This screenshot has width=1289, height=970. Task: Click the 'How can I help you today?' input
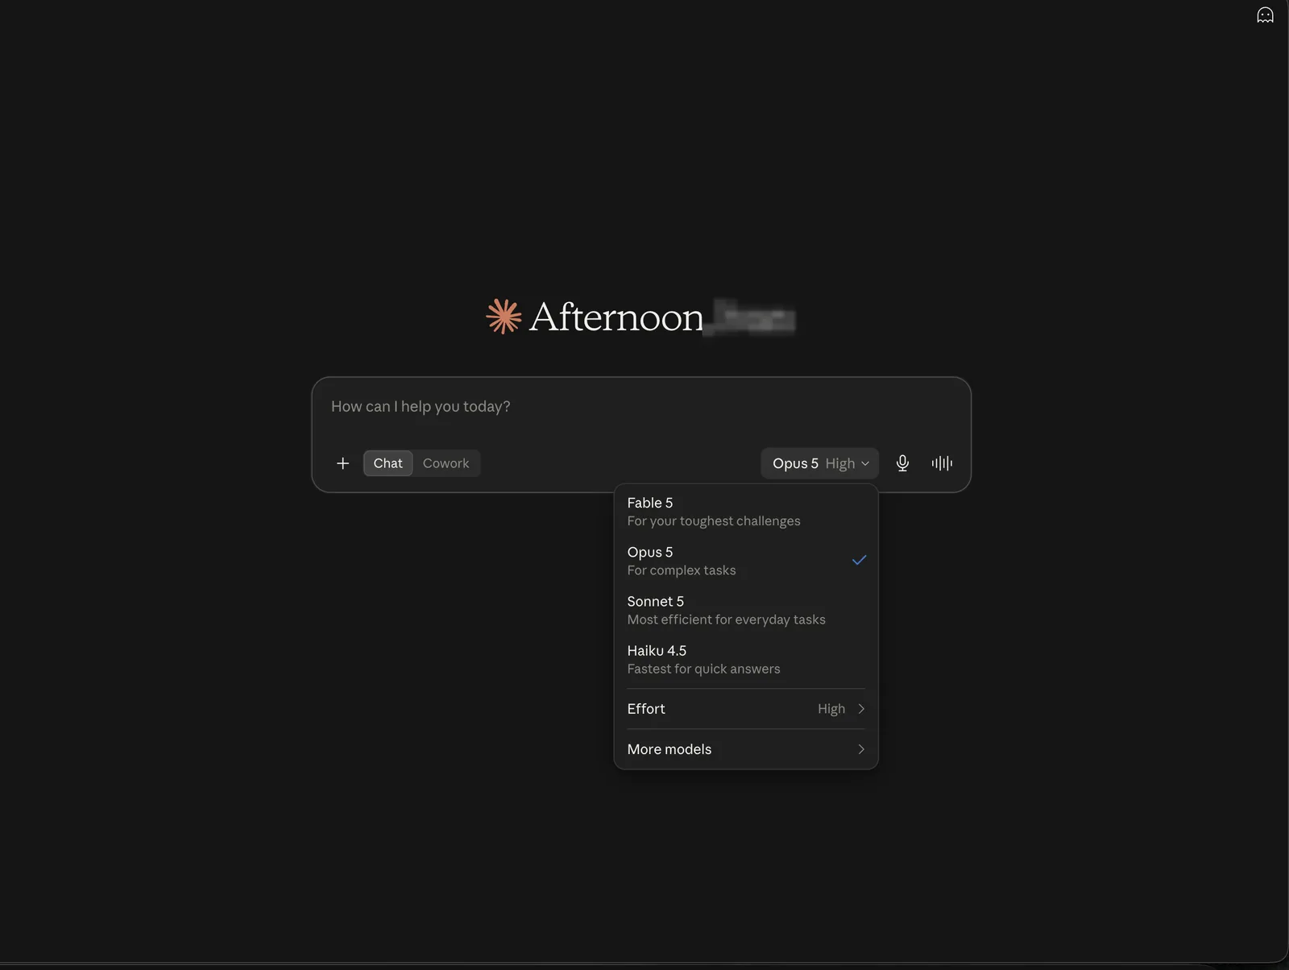tap(641, 407)
